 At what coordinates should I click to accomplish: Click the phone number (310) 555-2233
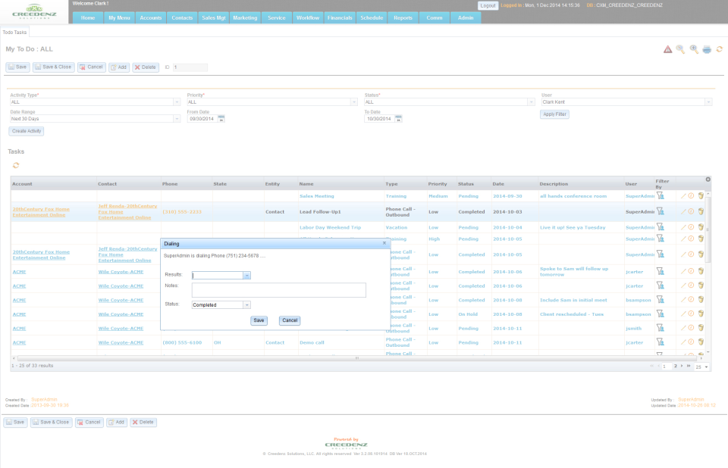pyautogui.click(x=182, y=211)
